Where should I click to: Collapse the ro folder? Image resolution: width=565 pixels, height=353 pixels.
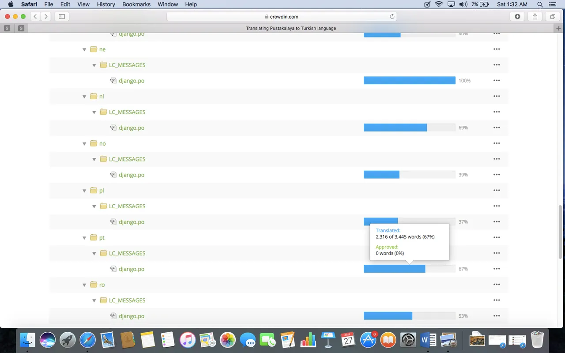[x=84, y=285]
